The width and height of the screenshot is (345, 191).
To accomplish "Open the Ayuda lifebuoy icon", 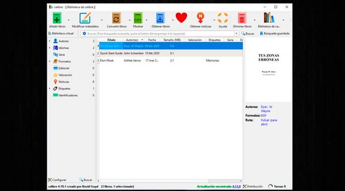I will 222,18.
